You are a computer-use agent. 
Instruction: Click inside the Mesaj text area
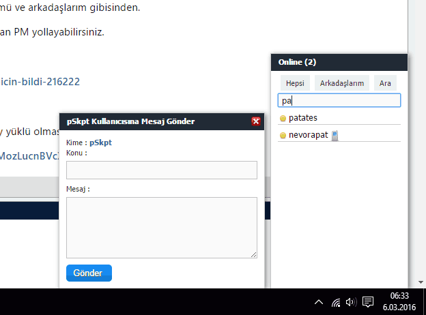pyautogui.click(x=162, y=228)
